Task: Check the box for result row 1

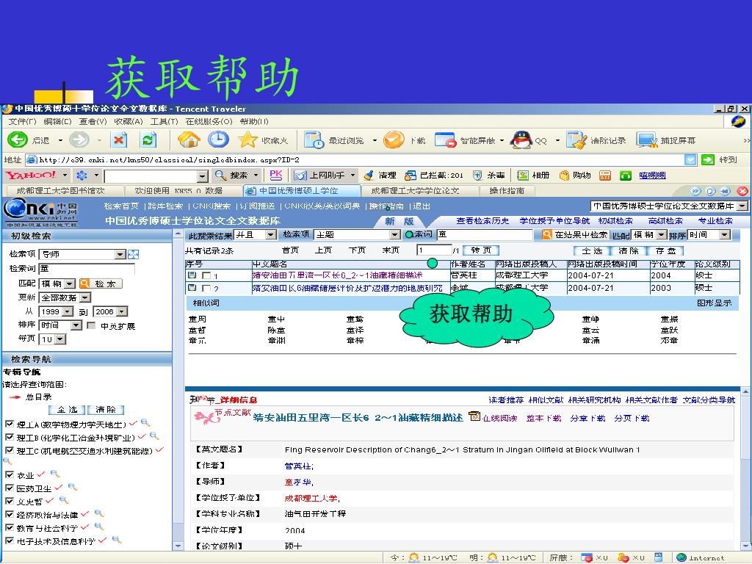Action: (206, 275)
